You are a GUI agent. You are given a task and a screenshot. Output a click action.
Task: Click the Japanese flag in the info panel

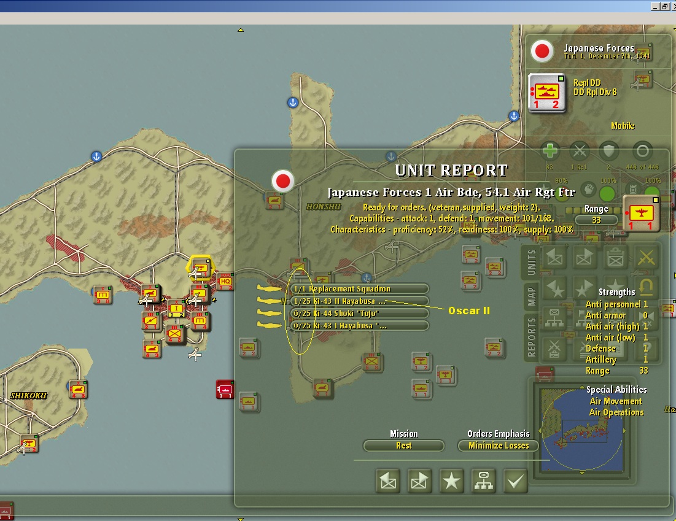[x=542, y=51]
